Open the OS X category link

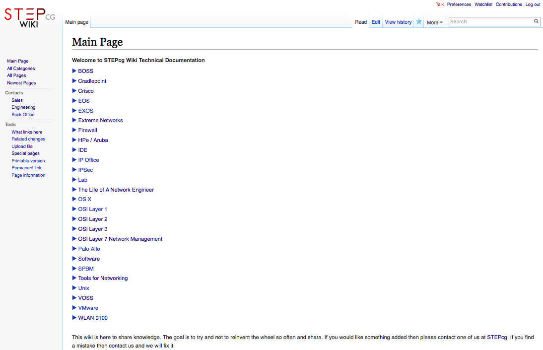(85, 199)
